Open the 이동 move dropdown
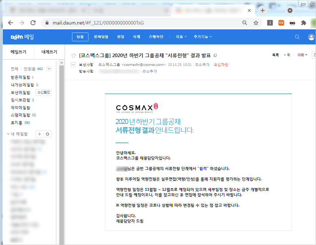The image size is (316, 245). (181, 37)
